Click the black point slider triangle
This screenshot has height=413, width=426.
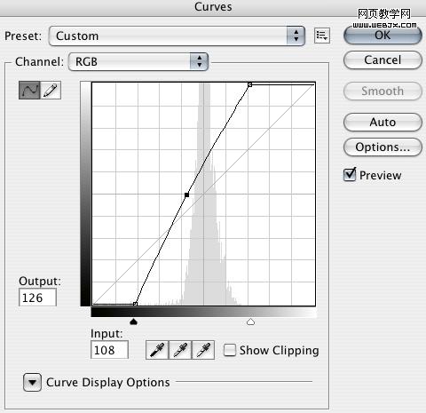(x=134, y=322)
